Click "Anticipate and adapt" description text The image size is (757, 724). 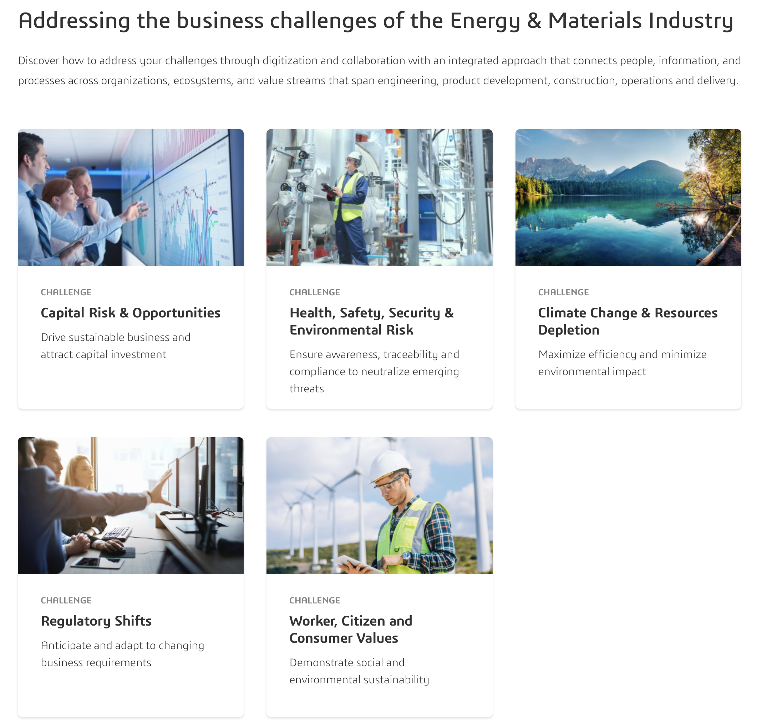pos(122,654)
